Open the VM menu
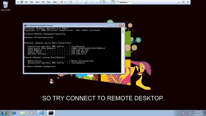Screen dimensions: 206x116 click(43, 2)
